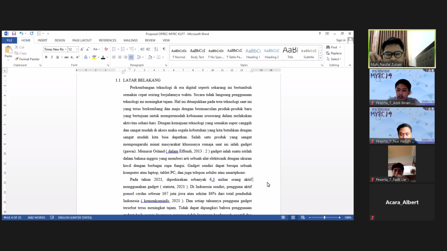Decrease paragraph indent
Viewport: 447px width, 251px height.
[x=142, y=49]
